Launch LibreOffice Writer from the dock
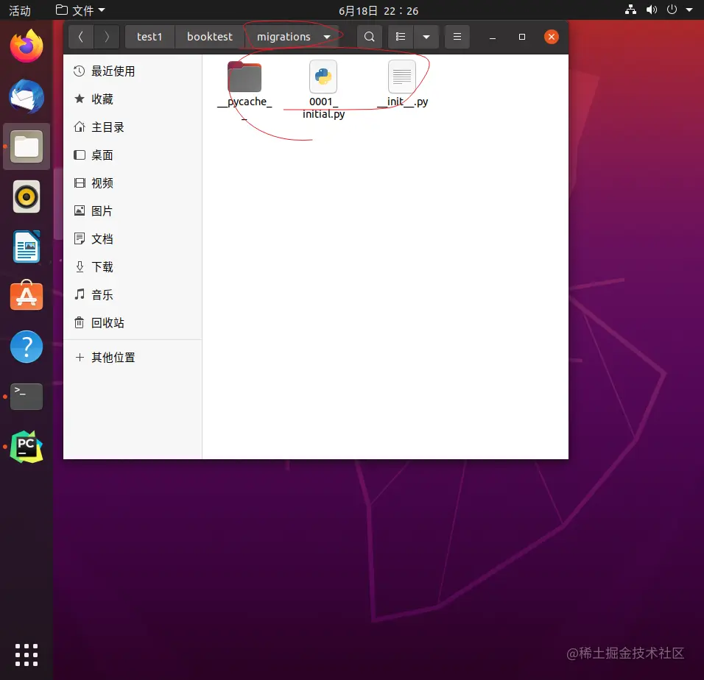This screenshot has height=680, width=704. pyautogui.click(x=27, y=247)
